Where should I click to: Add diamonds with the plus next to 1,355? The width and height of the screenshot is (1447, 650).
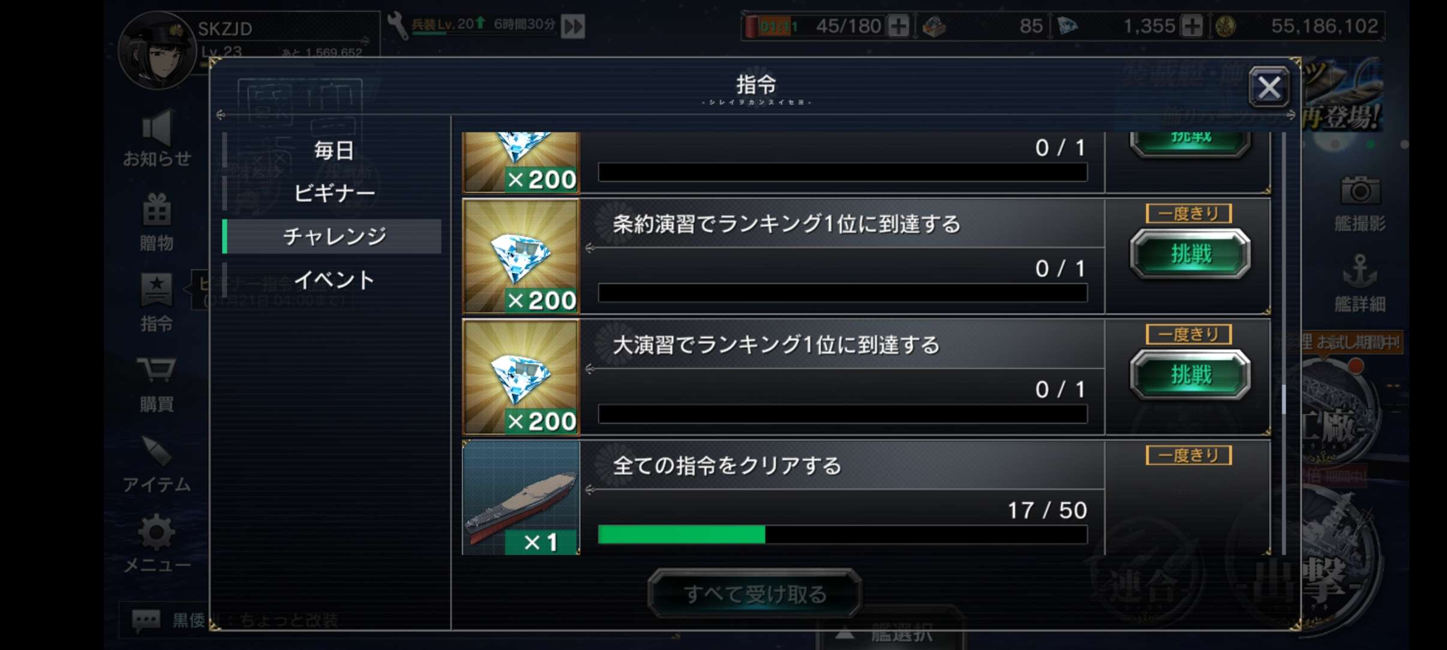1191,26
